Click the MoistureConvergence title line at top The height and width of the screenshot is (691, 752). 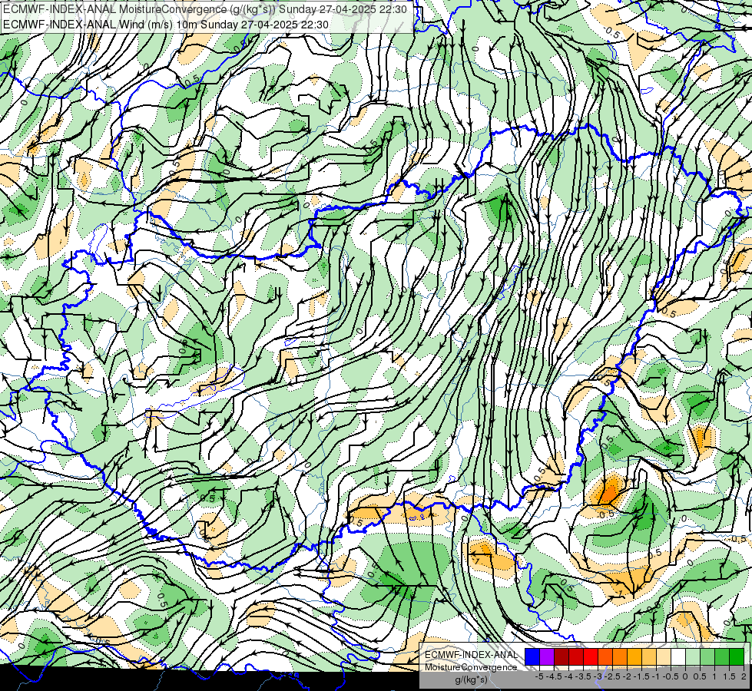click(x=205, y=9)
